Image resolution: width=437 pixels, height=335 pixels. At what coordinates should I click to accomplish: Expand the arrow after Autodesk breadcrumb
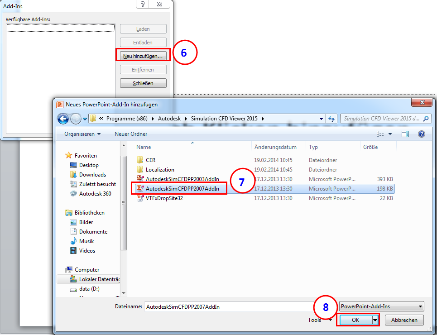(x=186, y=119)
